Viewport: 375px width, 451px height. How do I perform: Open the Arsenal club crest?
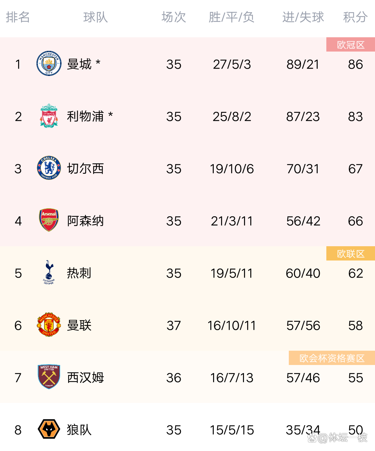point(49,220)
